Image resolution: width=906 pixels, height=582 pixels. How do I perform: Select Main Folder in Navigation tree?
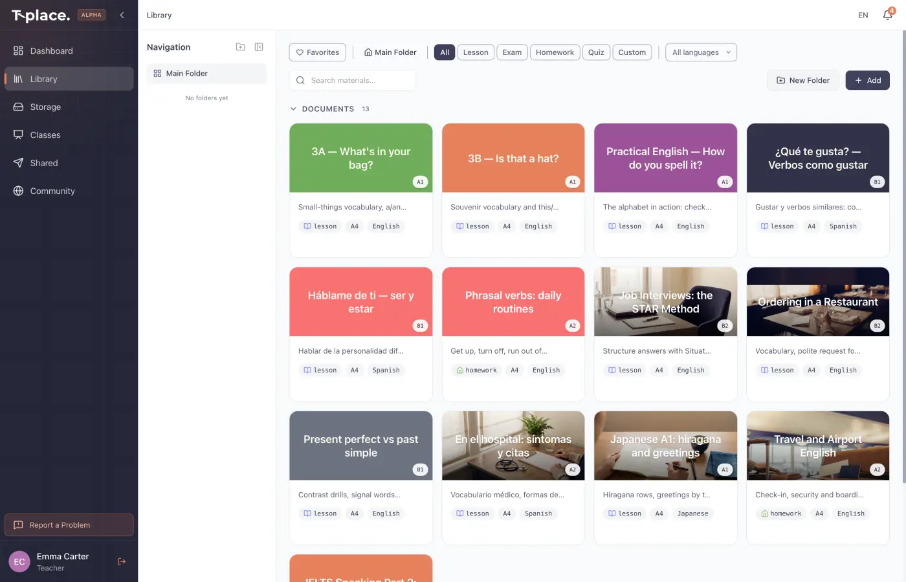(x=206, y=74)
